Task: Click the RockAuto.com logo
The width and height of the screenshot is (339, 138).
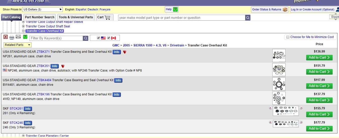Action: pyautogui.click(x=28, y=2)
